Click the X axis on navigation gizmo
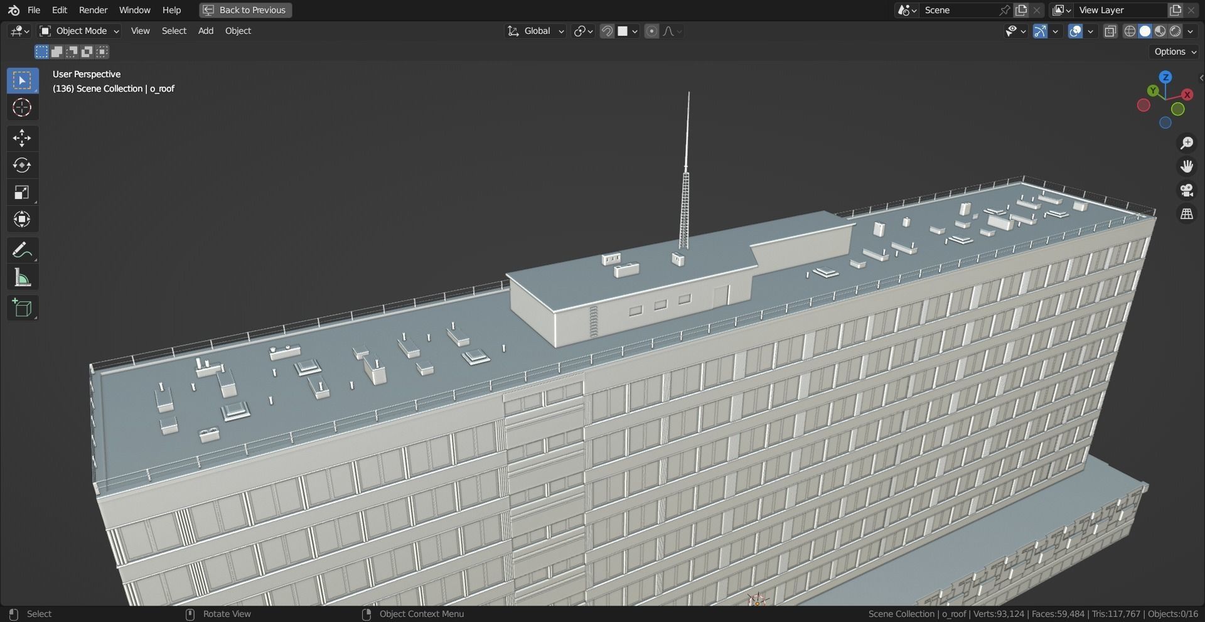The image size is (1205, 622). (1187, 95)
